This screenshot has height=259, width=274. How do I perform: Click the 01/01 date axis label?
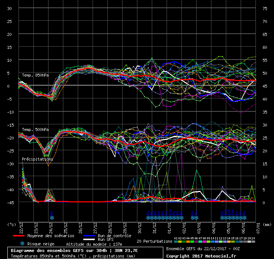(x=169, y=228)
